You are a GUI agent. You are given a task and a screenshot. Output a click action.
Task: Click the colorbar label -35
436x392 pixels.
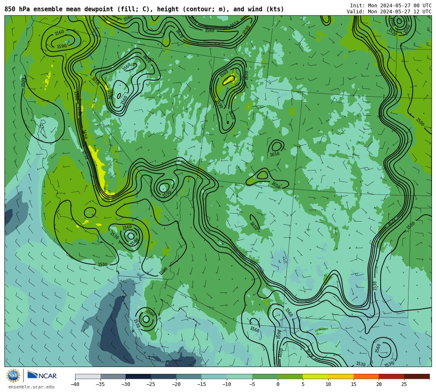100,384
